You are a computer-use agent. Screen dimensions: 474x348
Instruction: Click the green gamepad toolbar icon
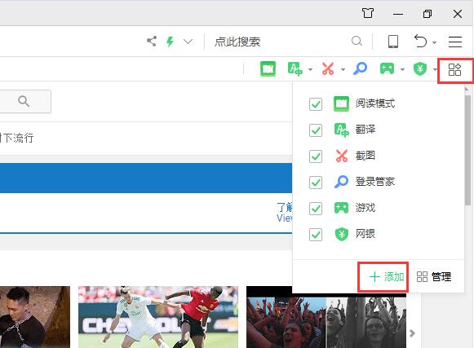click(x=387, y=69)
